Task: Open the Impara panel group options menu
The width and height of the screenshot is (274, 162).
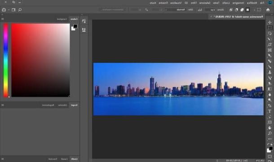Action: tap(2, 105)
